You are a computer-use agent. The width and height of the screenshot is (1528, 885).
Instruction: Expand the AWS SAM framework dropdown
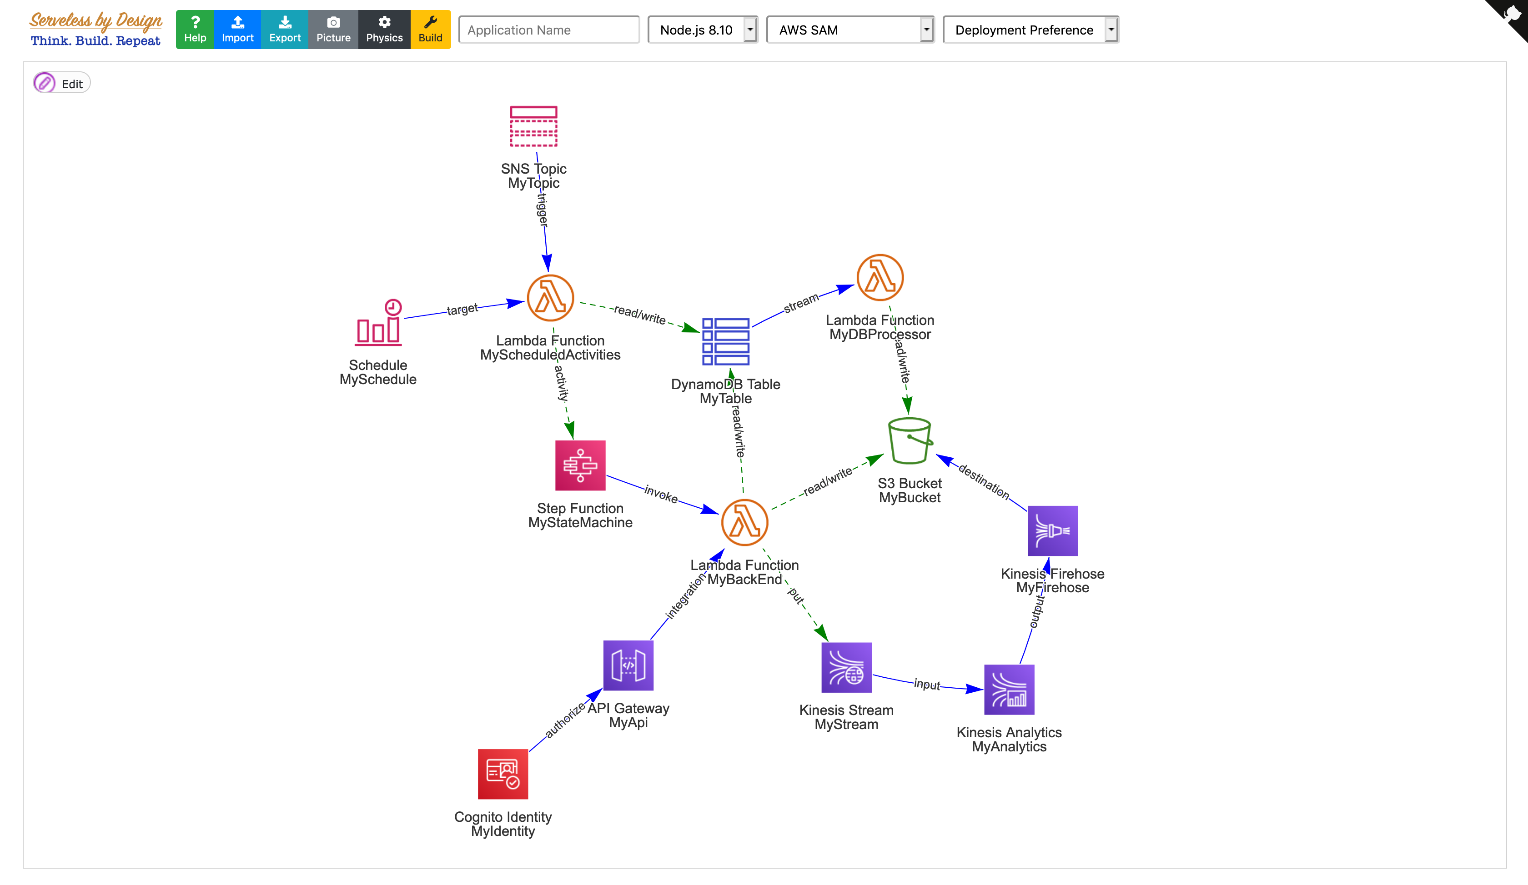click(925, 30)
